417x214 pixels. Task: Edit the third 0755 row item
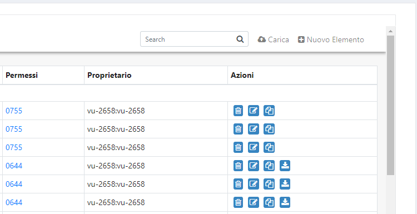coord(254,147)
